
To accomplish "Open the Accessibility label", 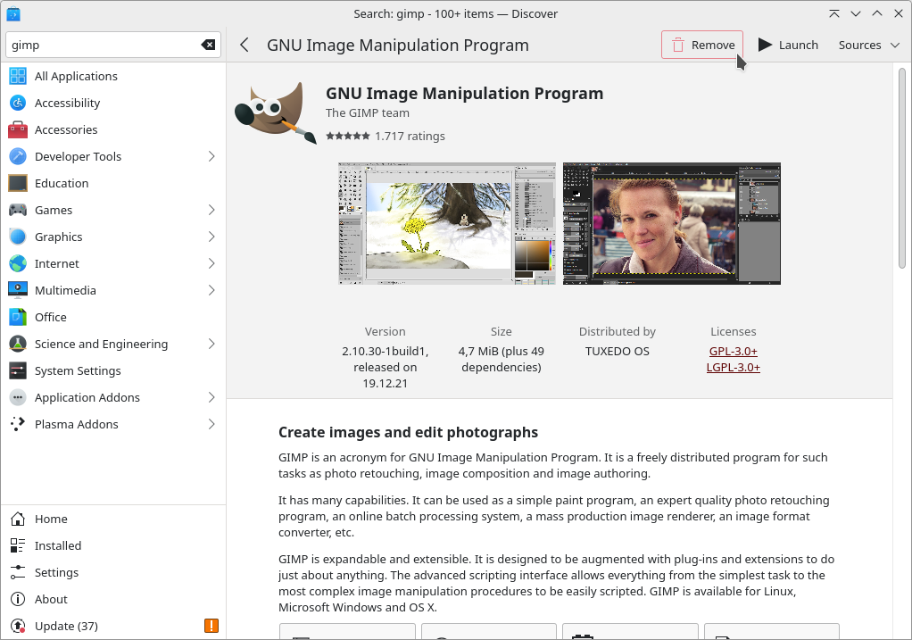I will 68,103.
